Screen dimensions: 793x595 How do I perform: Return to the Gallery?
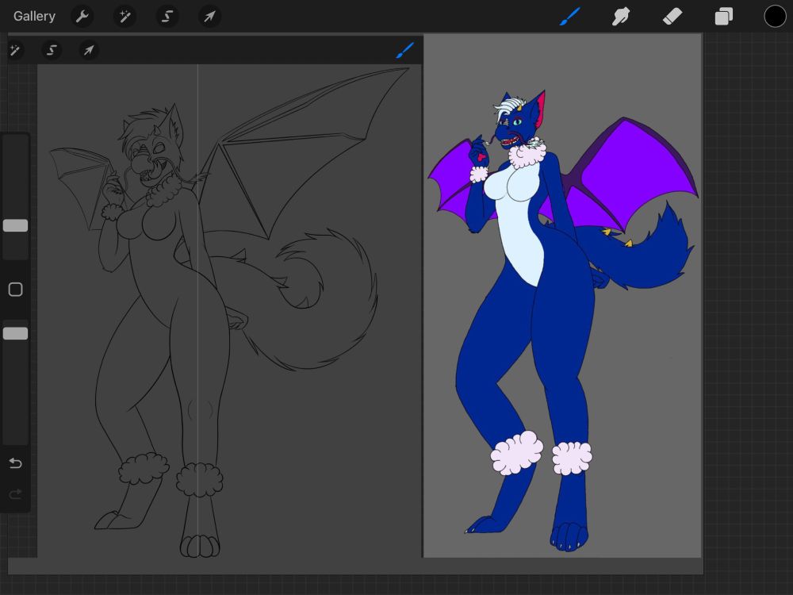pyautogui.click(x=33, y=16)
